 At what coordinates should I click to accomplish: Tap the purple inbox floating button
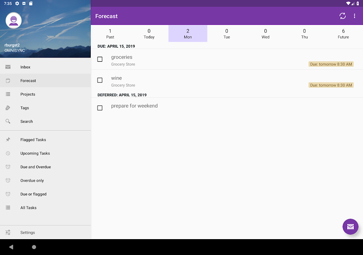(x=350, y=226)
